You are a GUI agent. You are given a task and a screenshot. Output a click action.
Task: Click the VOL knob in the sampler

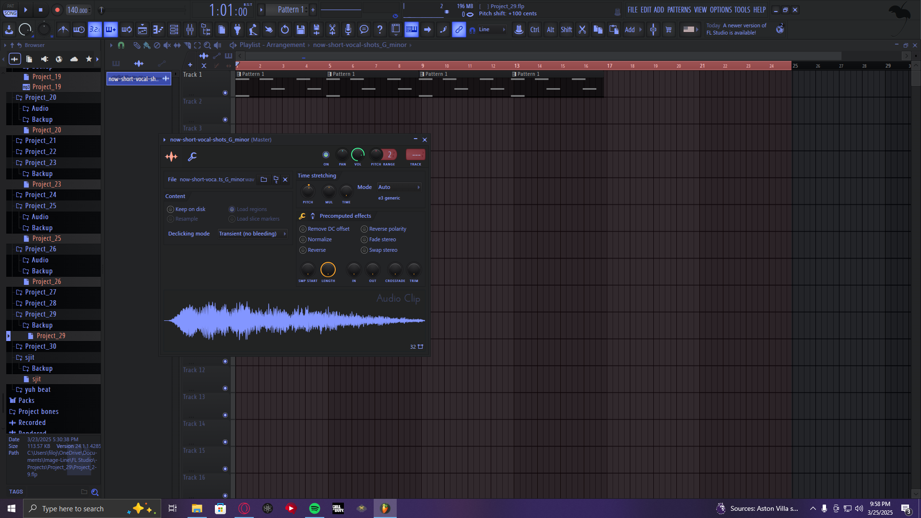point(358,154)
